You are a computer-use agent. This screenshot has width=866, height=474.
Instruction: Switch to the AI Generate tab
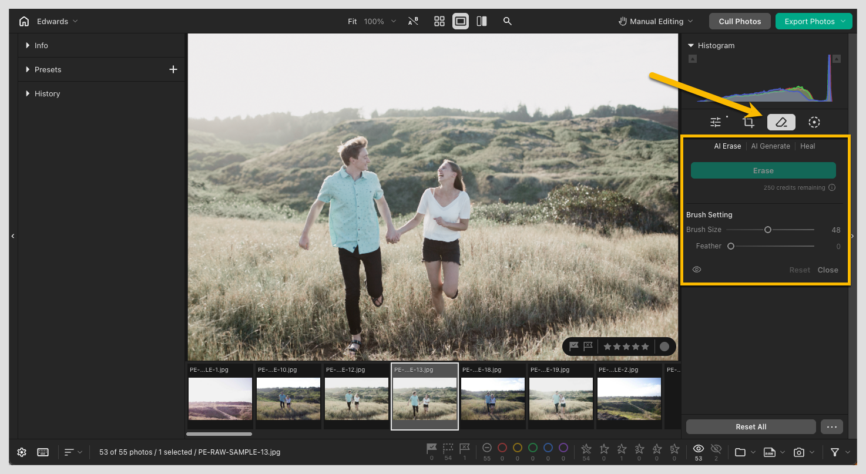pos(770,146)
